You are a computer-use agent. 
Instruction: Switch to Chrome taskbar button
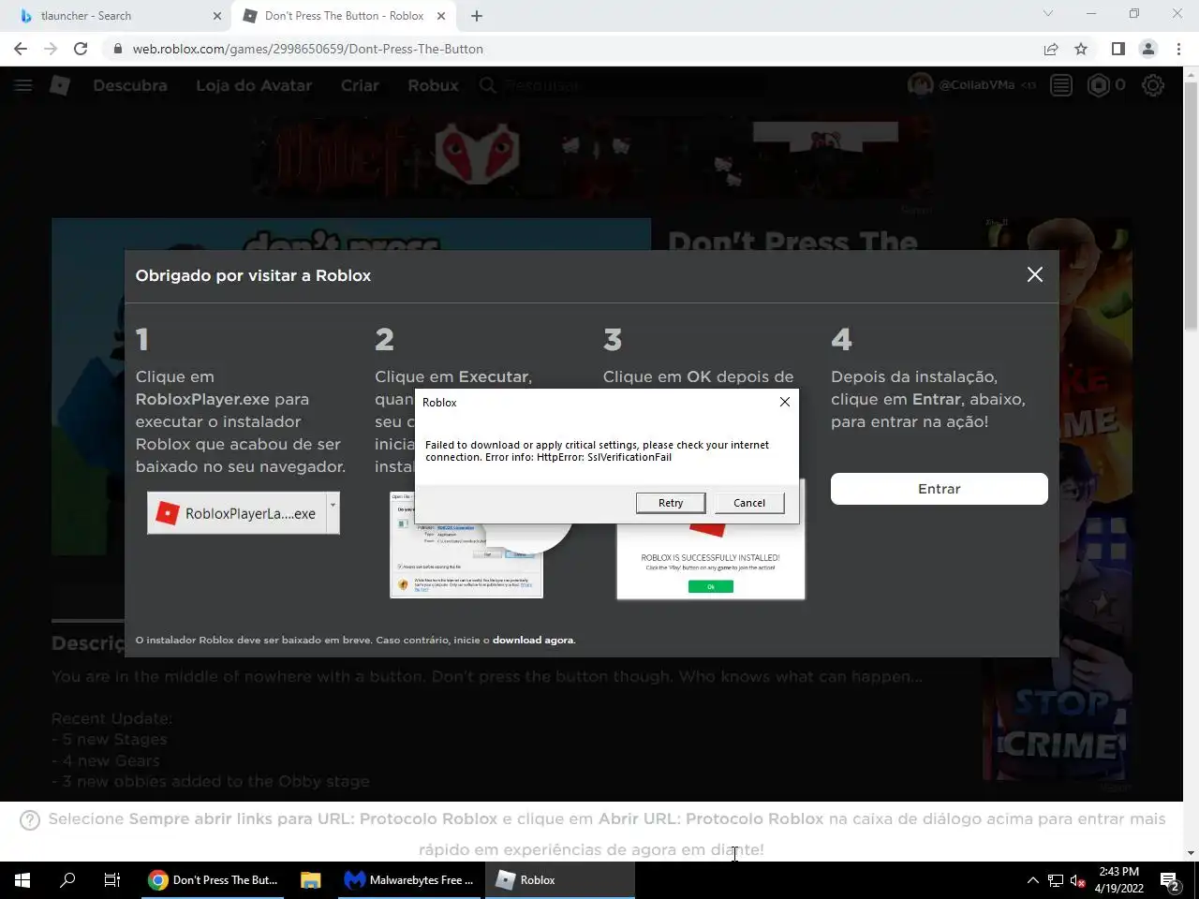click(x=214, y=880)
